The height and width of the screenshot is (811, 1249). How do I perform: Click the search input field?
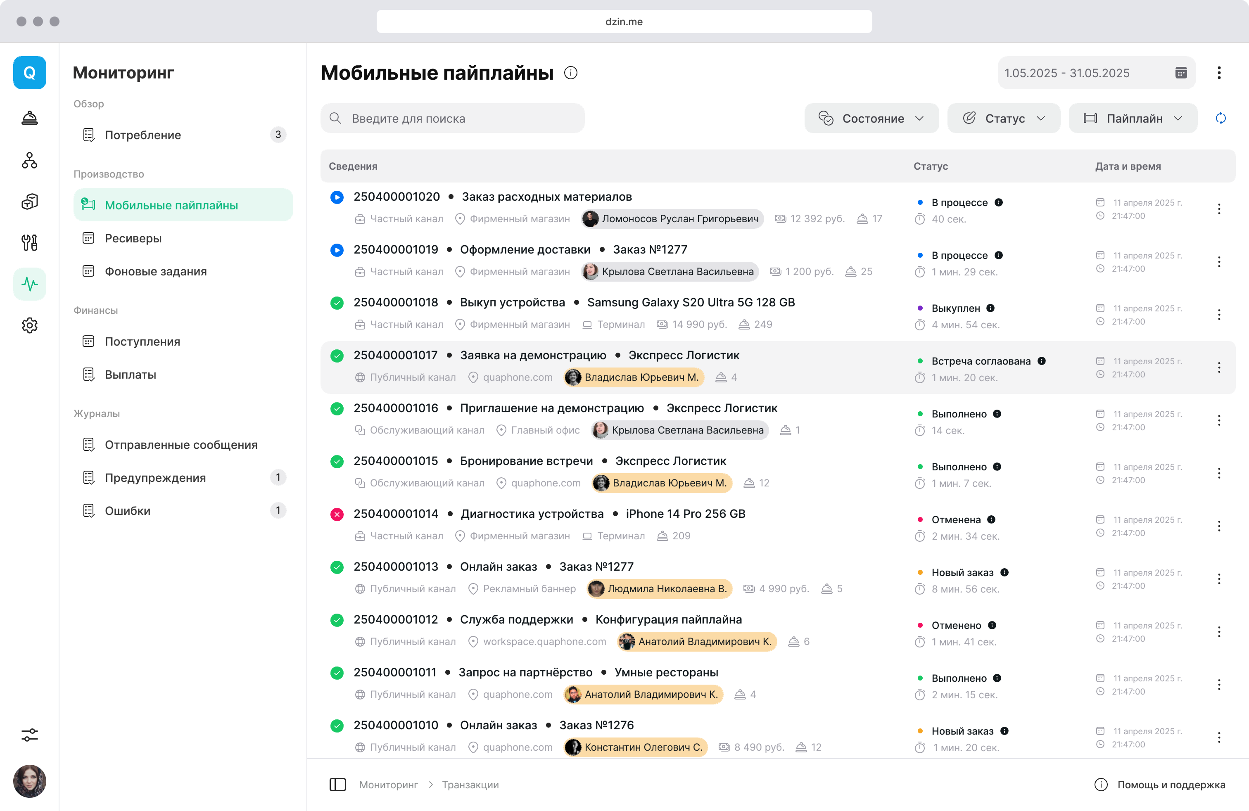click(x=453, y=118)
